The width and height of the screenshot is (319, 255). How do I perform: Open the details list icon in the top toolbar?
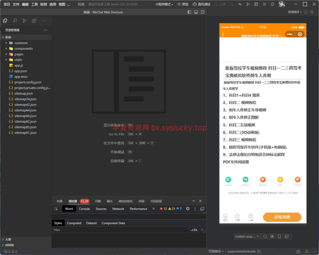click(x=264, y=4)
